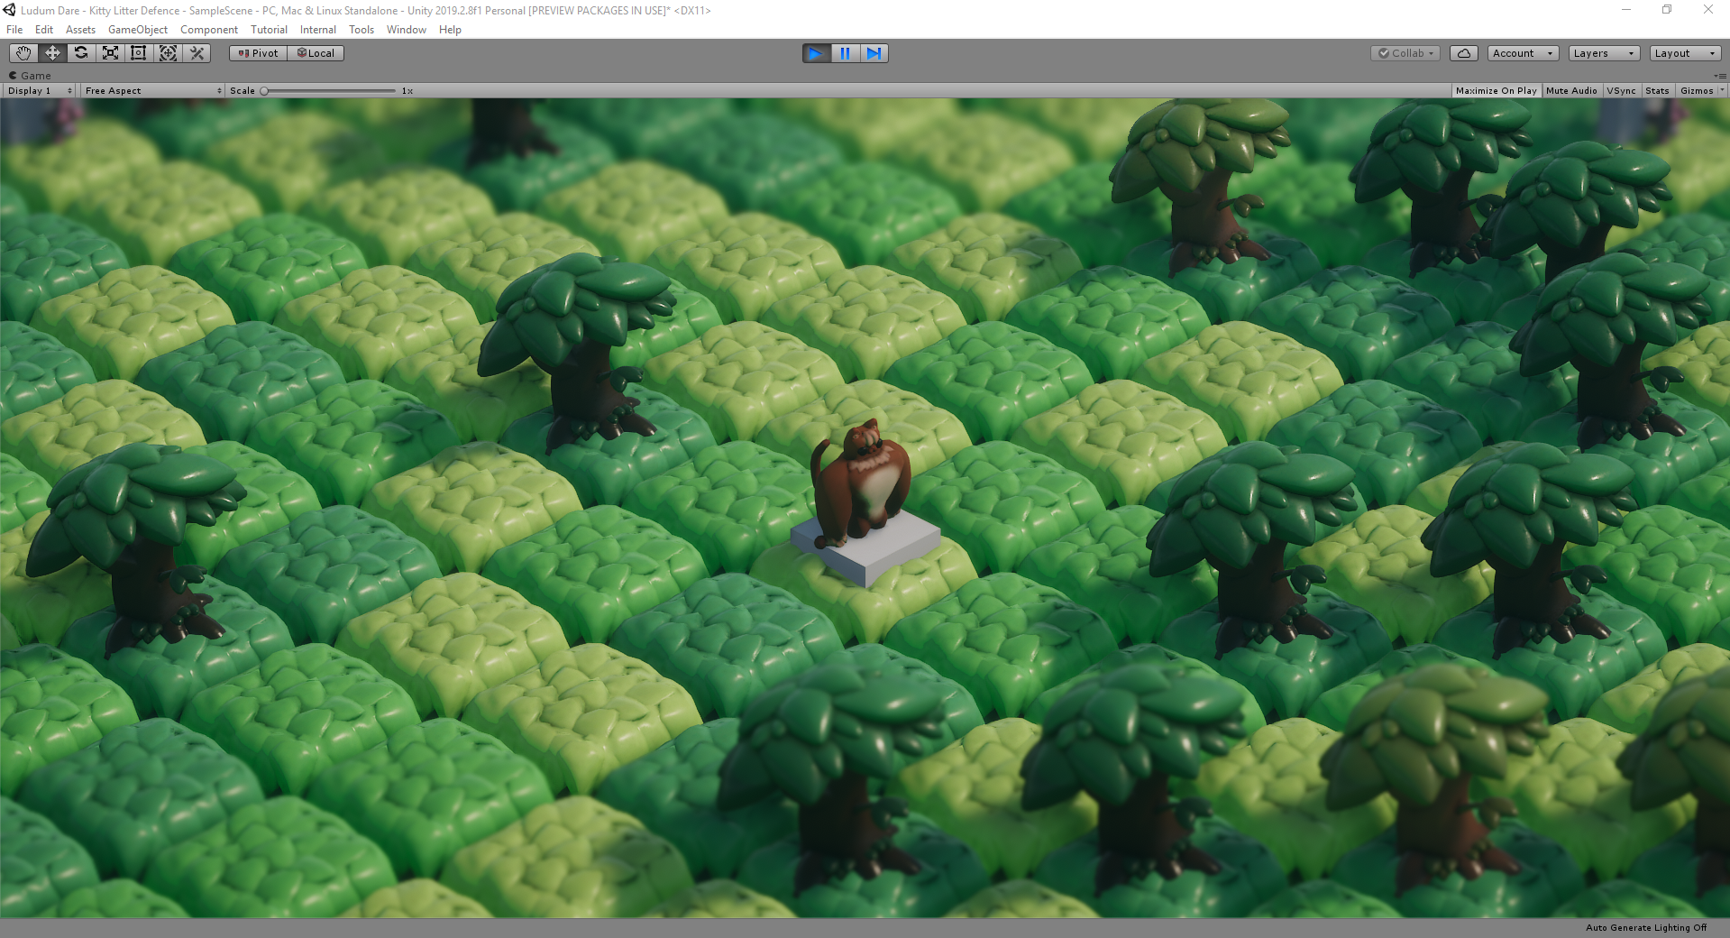Click the Play button
The height and width of the screenshot is (938, 1730).
pos(816,53)
